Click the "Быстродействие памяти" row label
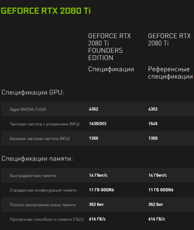The width and height of the screenshot is (194, 230). coord(33,175)
